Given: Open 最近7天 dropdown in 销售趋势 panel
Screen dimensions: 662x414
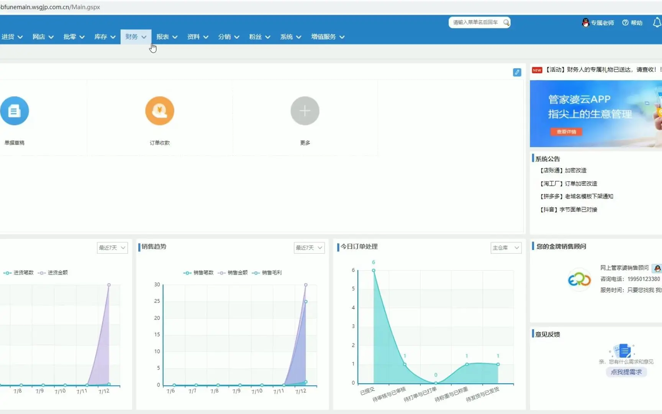Looking at the screenshot, I should pyautogui.click(x=309, y=248).
